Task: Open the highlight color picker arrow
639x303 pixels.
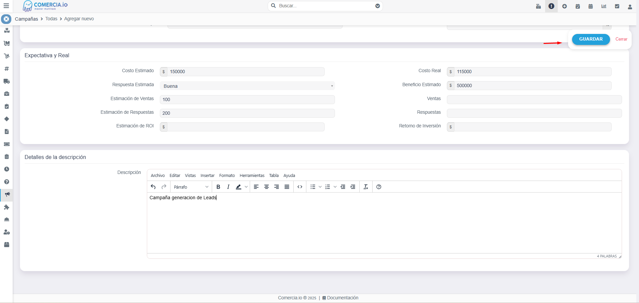Action: click(x=246, y=187)
